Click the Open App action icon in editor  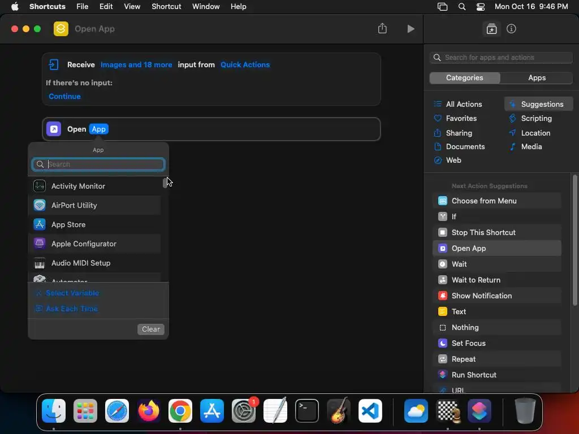[x=54, y=129]
